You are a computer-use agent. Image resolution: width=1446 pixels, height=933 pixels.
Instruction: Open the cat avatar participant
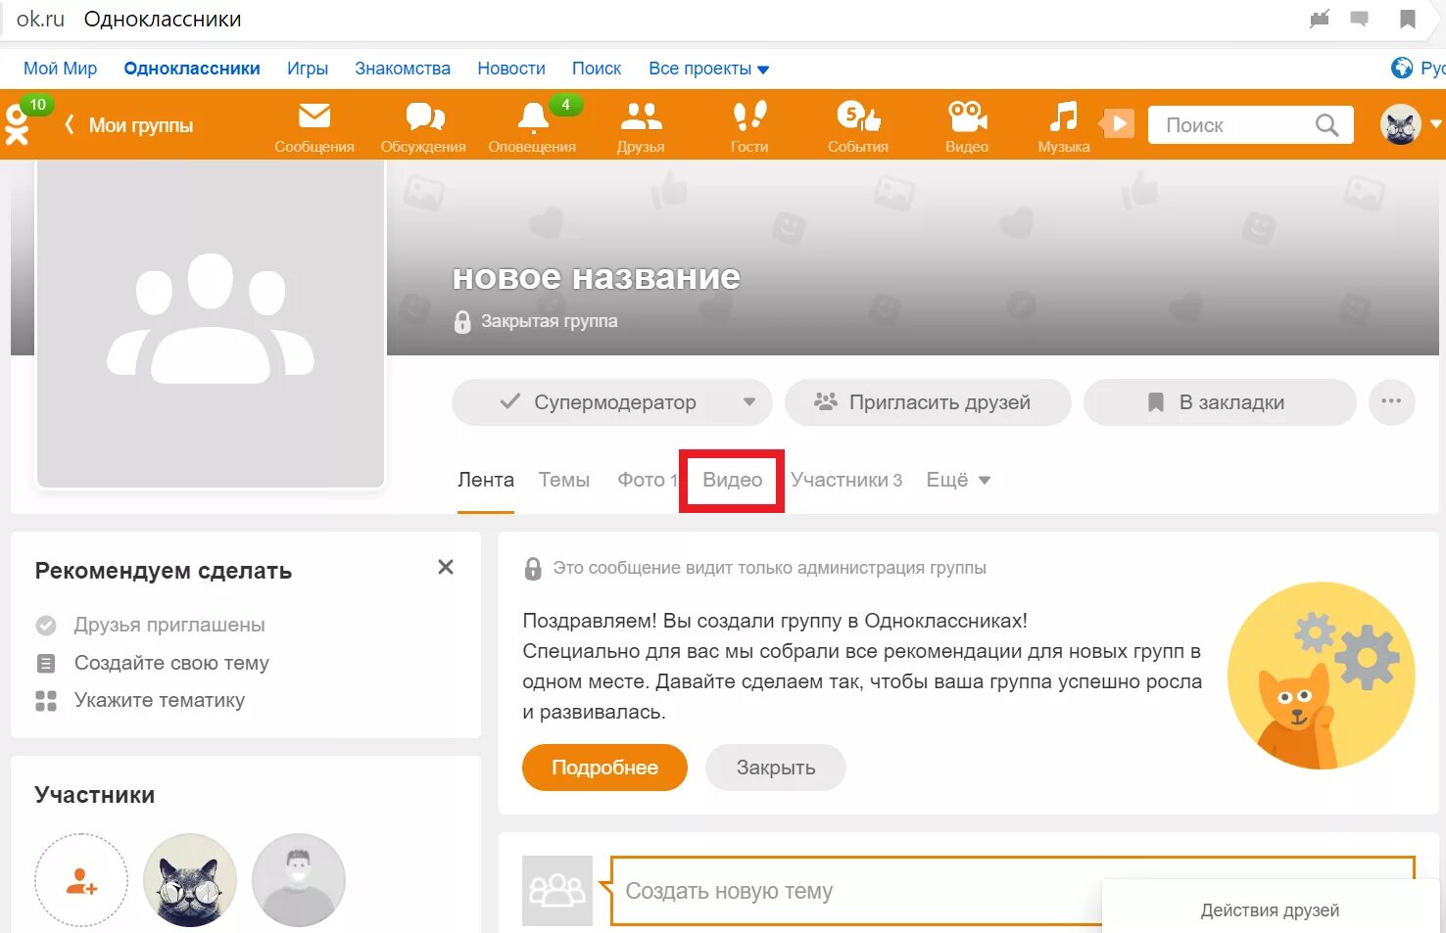coord(190,880)
